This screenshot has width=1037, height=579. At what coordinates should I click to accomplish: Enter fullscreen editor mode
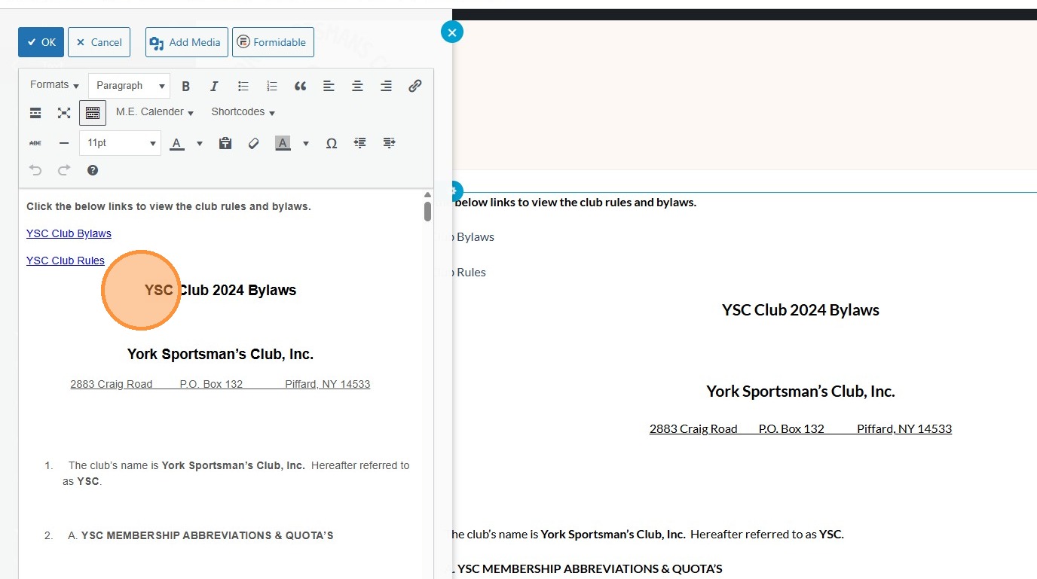tap(64, 113)
